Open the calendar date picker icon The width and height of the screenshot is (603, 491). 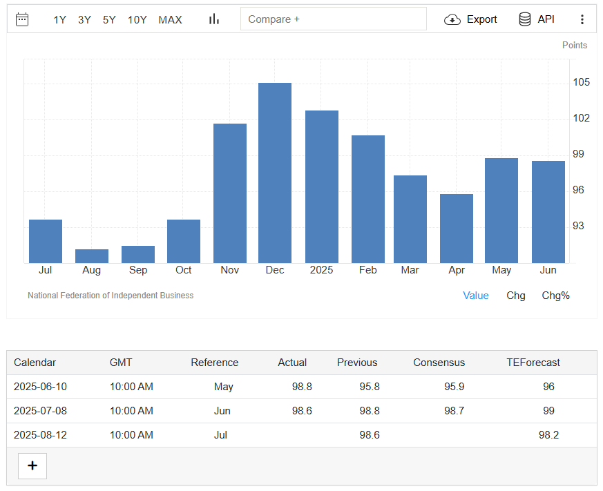pyautogui.click(x=22, y=19)
